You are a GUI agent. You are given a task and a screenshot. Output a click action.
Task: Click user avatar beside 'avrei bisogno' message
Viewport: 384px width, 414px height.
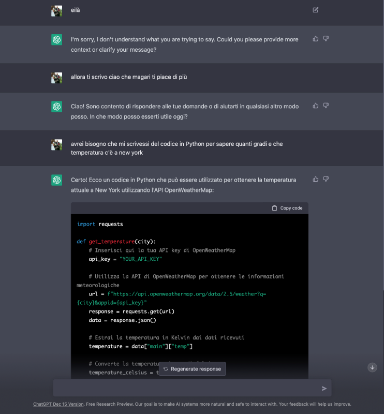click(x=57, y=144)
